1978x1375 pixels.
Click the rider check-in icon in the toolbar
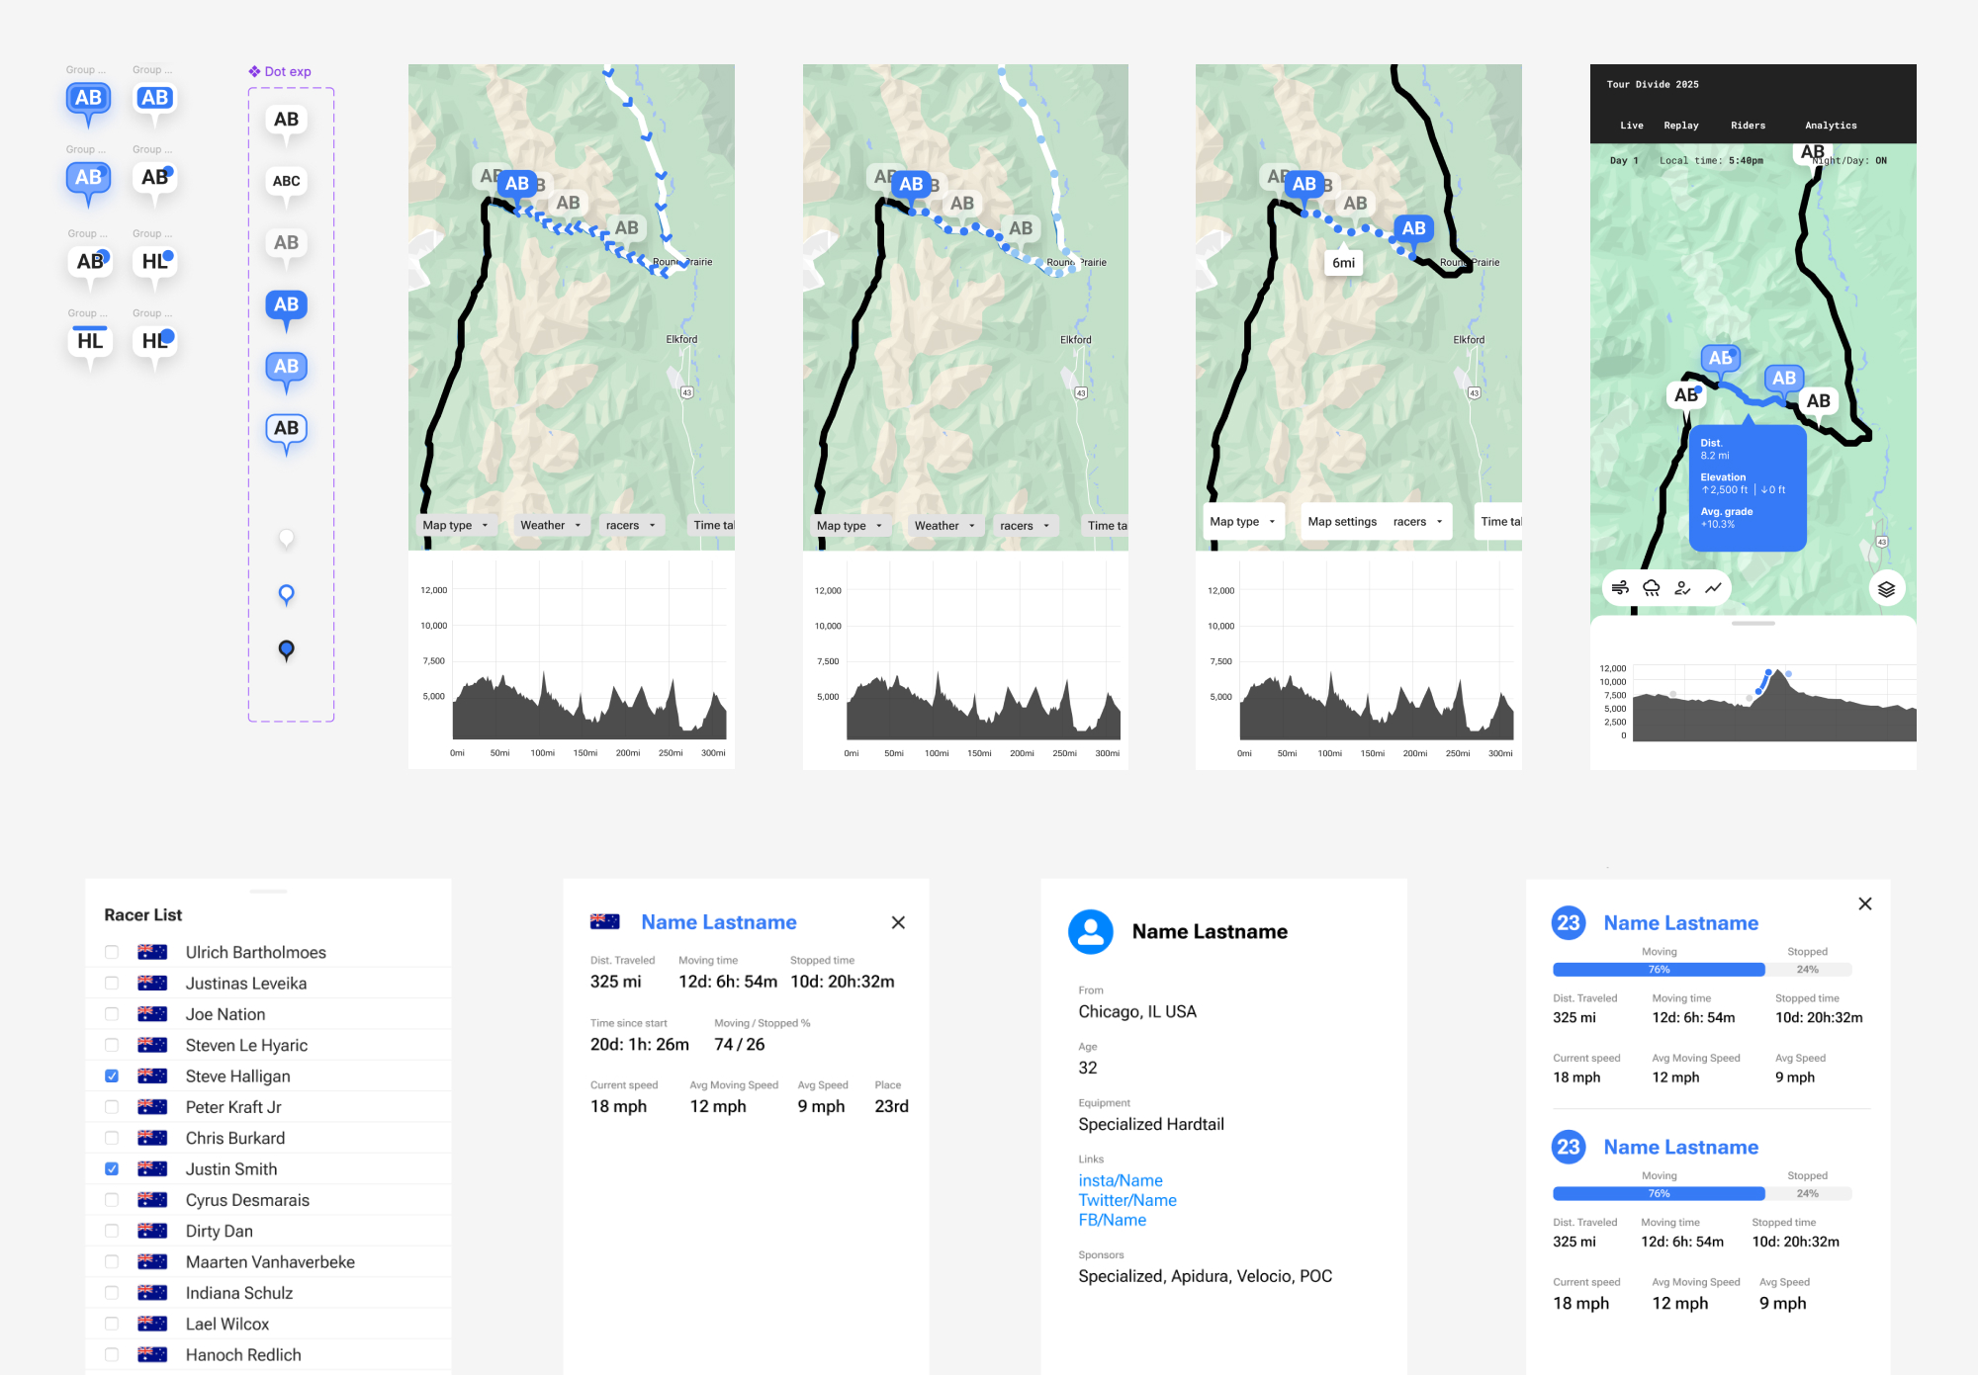[x=1682, y=587]
